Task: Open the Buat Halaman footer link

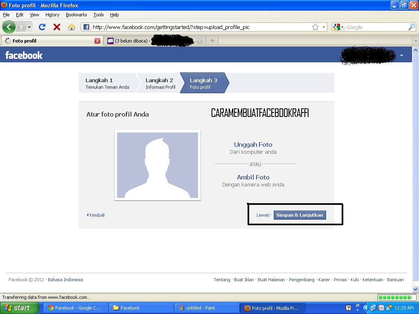Action: click(271, 280)
